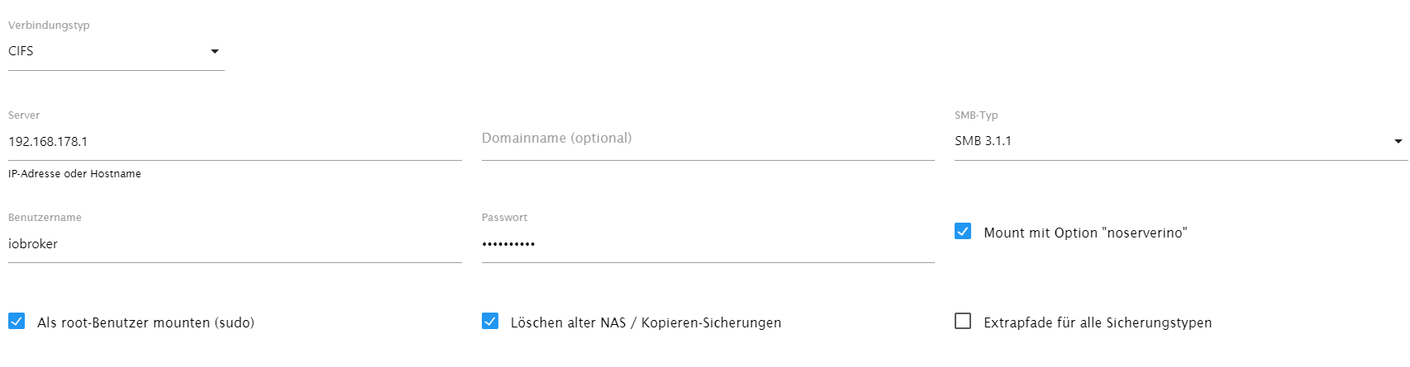1410x367 pixels.
Task: Disable the Als root-Benutzer mounten checkbox
Action: (x=17, y=322)
